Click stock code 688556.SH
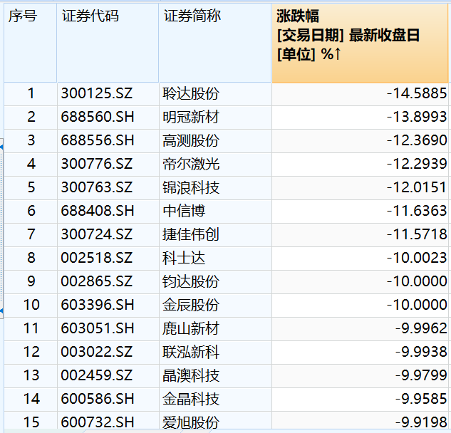Screen dimensions: 451x433 tap(98, 140)
